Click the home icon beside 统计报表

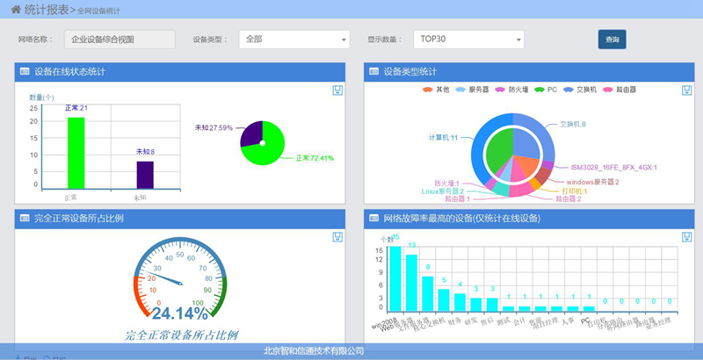(x=16, y=9)
